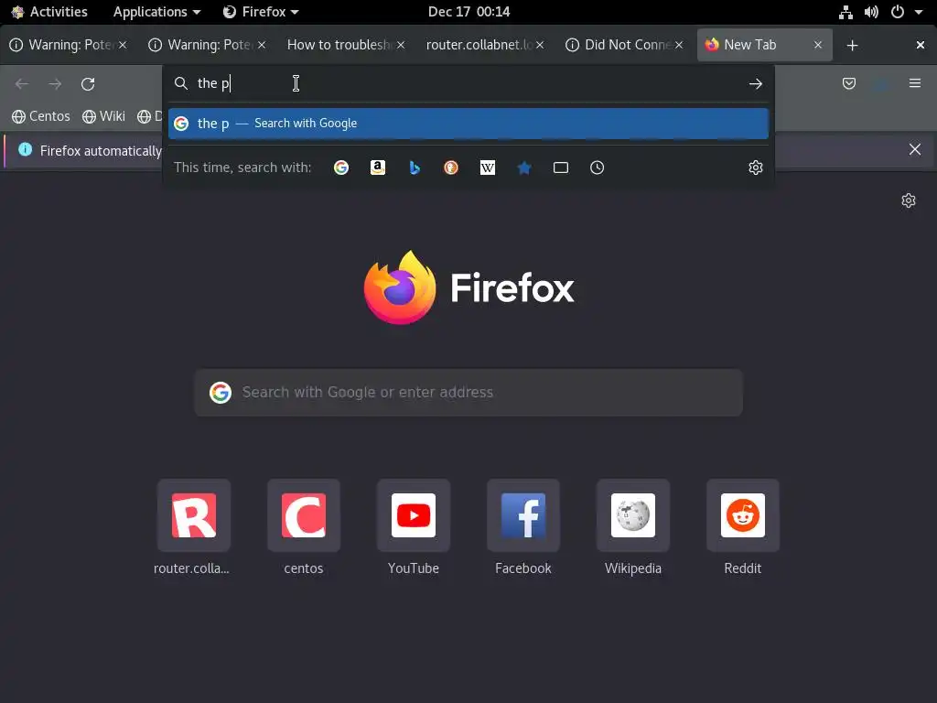This screenshot has height=703, width=937.
Task: Click Activities in the top bar
Action: [49, 12]
